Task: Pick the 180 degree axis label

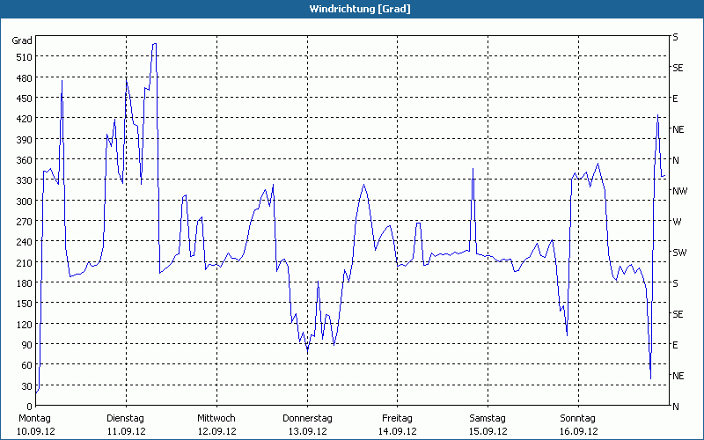Action: 25,283
